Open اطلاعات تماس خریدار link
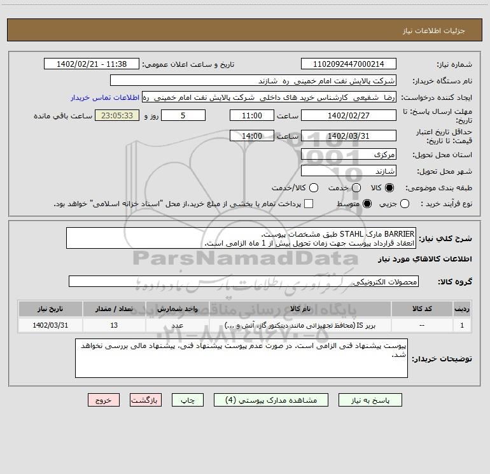 pos(105,97)
